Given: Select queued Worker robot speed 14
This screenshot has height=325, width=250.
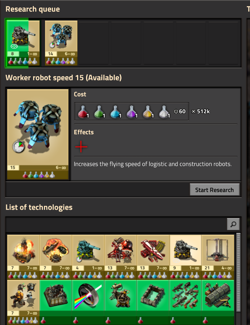Looking at the screenshot, I should click(x=61, y=43).
